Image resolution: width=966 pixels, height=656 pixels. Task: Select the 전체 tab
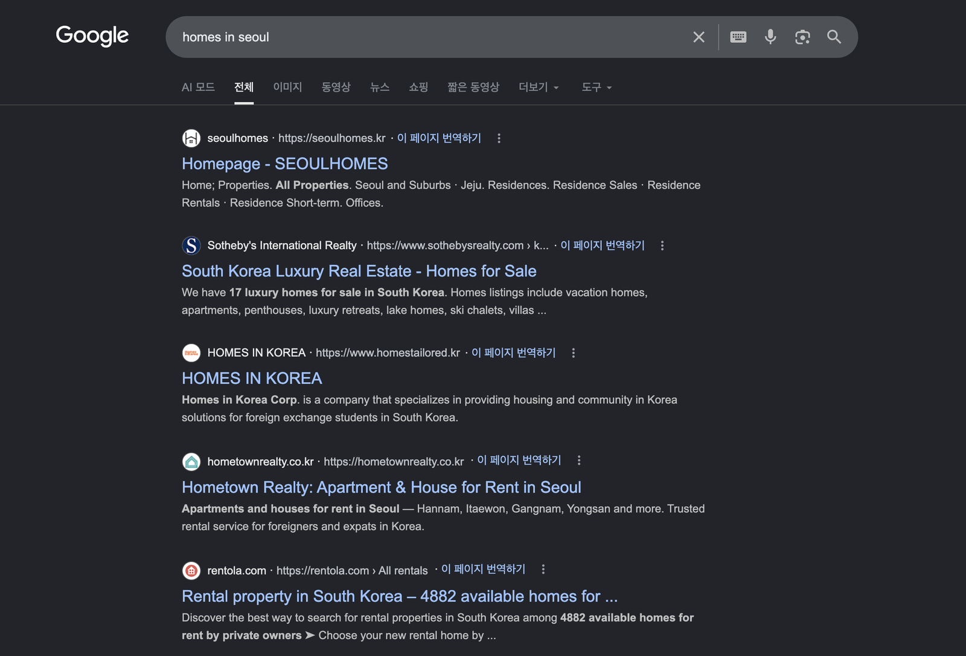pyautogui.click(x=244, y=88)
